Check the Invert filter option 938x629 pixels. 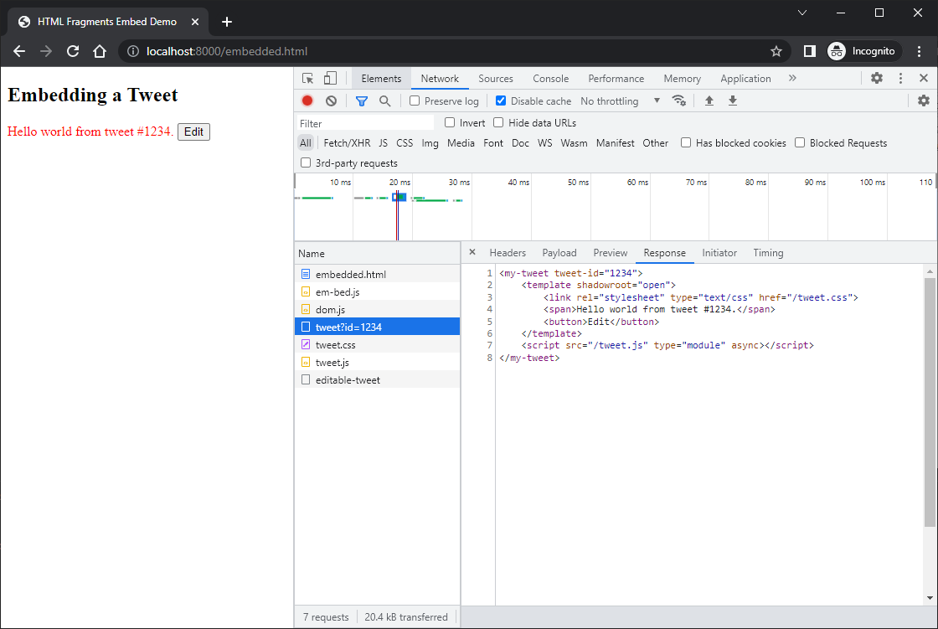[x=450, y=122]
